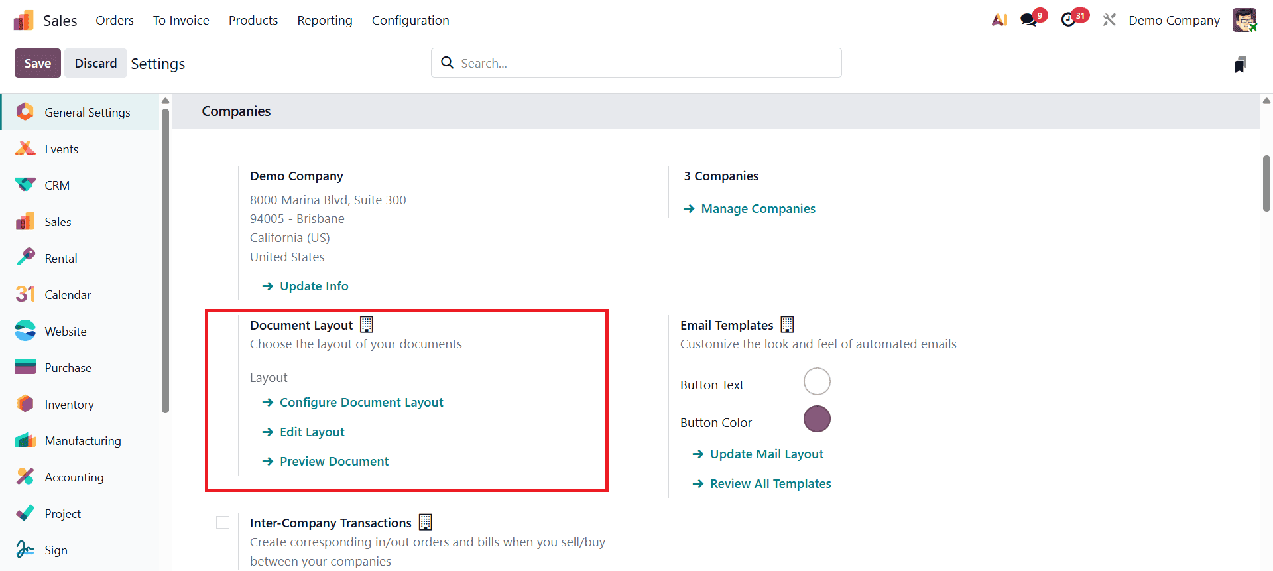This screenshot has height=571, width=1273.
Task: Open the Orders menu
Action: click(x=115, y=20)
